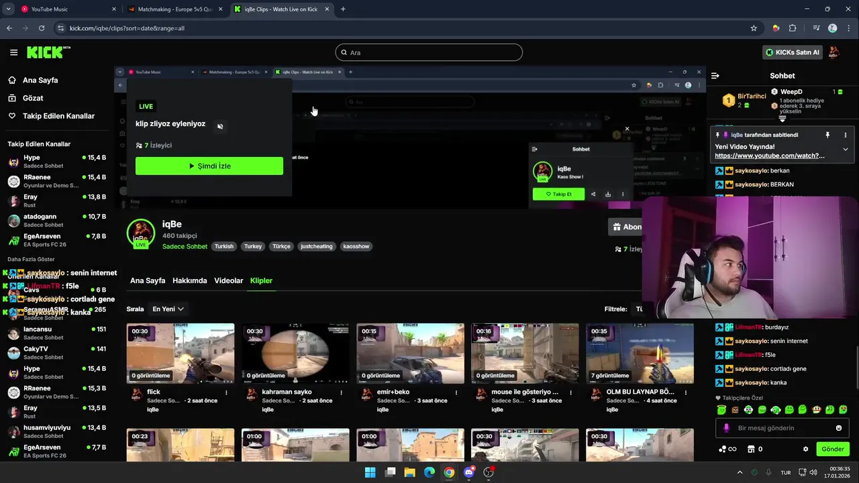This screenshot has height=483, width=859.
Task: Open Gözat in sidebar
Action: pos(33,98)
